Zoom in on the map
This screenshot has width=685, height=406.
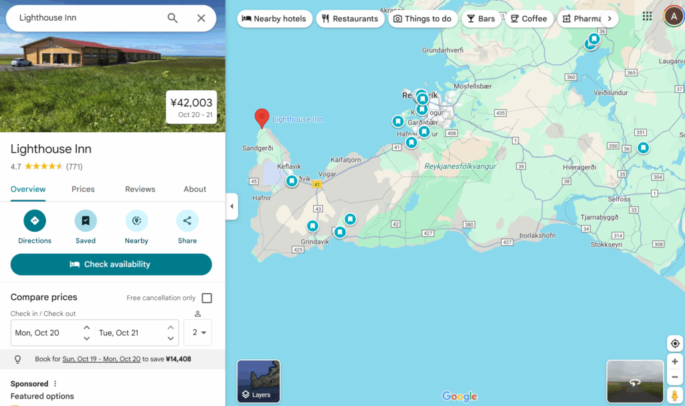(675, 361)
